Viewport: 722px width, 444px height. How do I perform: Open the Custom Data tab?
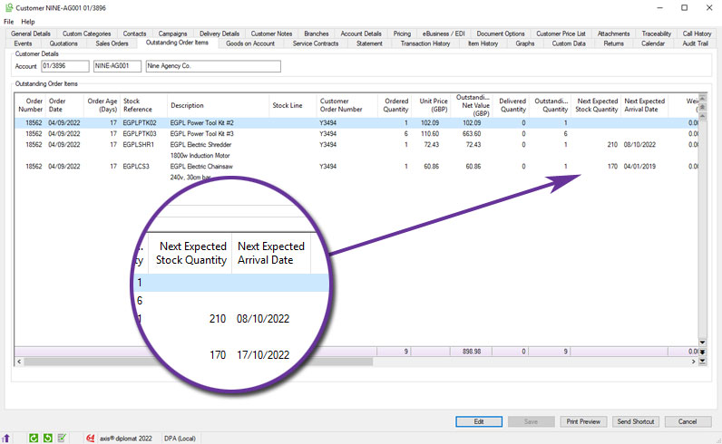[x=569, y=43]
